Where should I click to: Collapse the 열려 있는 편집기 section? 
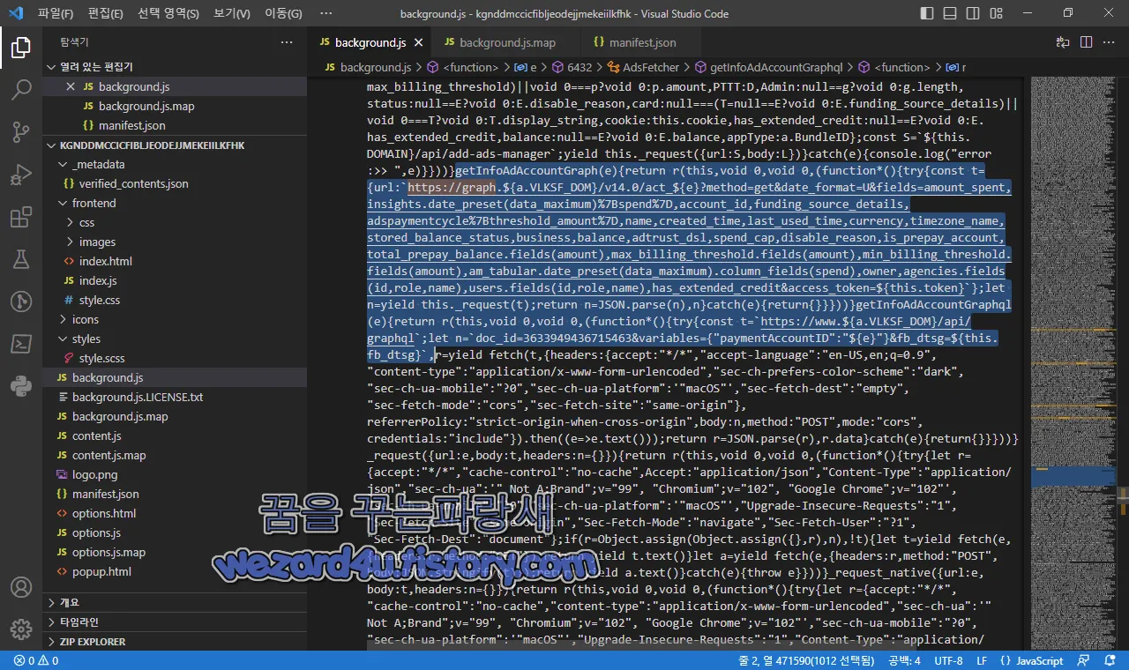click(175, 67)
